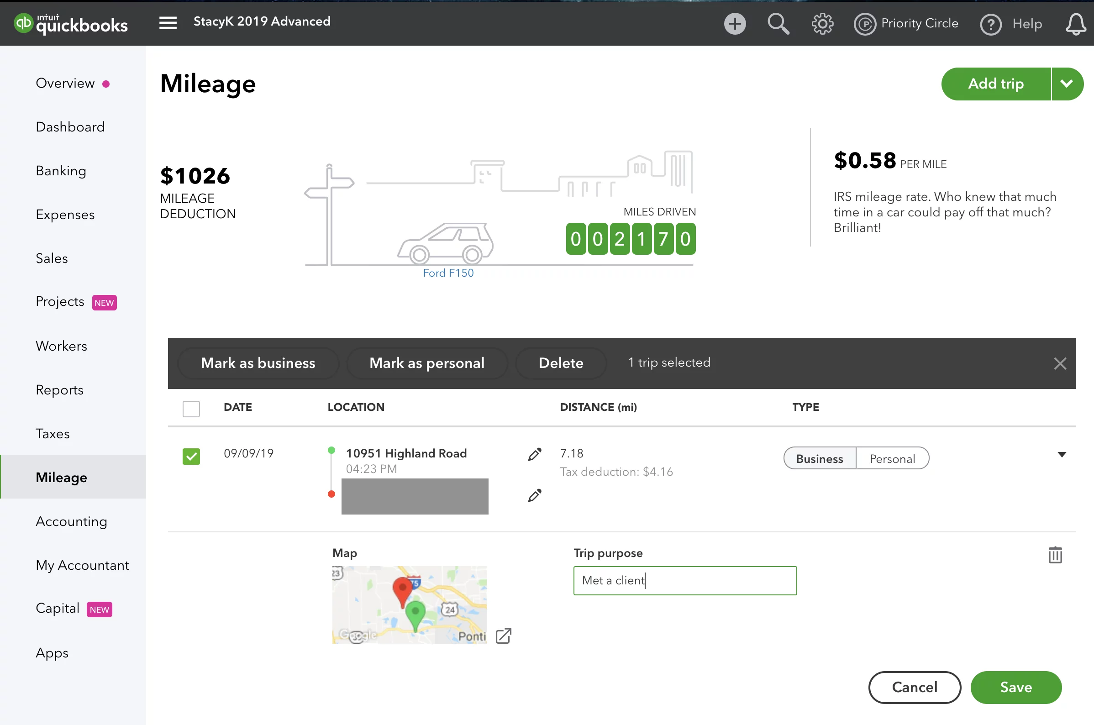Open the Help menu
The width and height of the screenshot is (1094, 725).
click(1011, 24)
